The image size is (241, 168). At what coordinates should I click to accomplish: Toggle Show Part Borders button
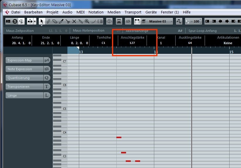(137, 21)
